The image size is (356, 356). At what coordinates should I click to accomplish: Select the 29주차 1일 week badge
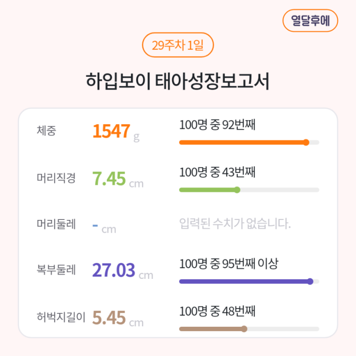click(178, 46)
